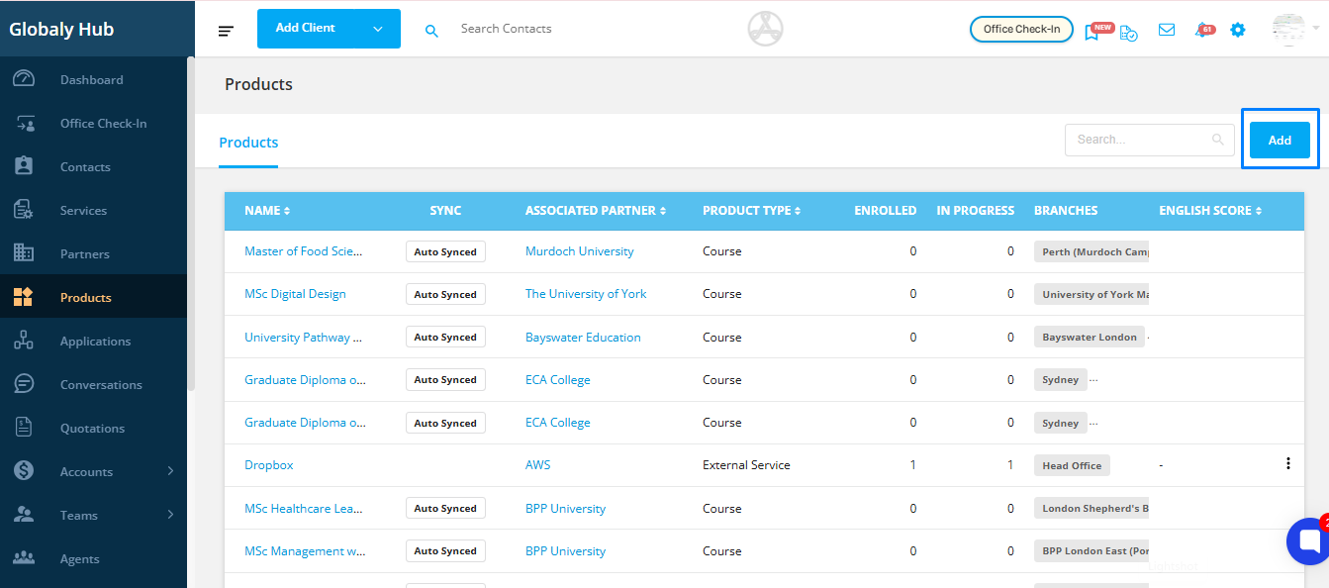1329x588 pixels.
Task: Sort by PRODUCT TYPE column
Action: pos(752,211)
